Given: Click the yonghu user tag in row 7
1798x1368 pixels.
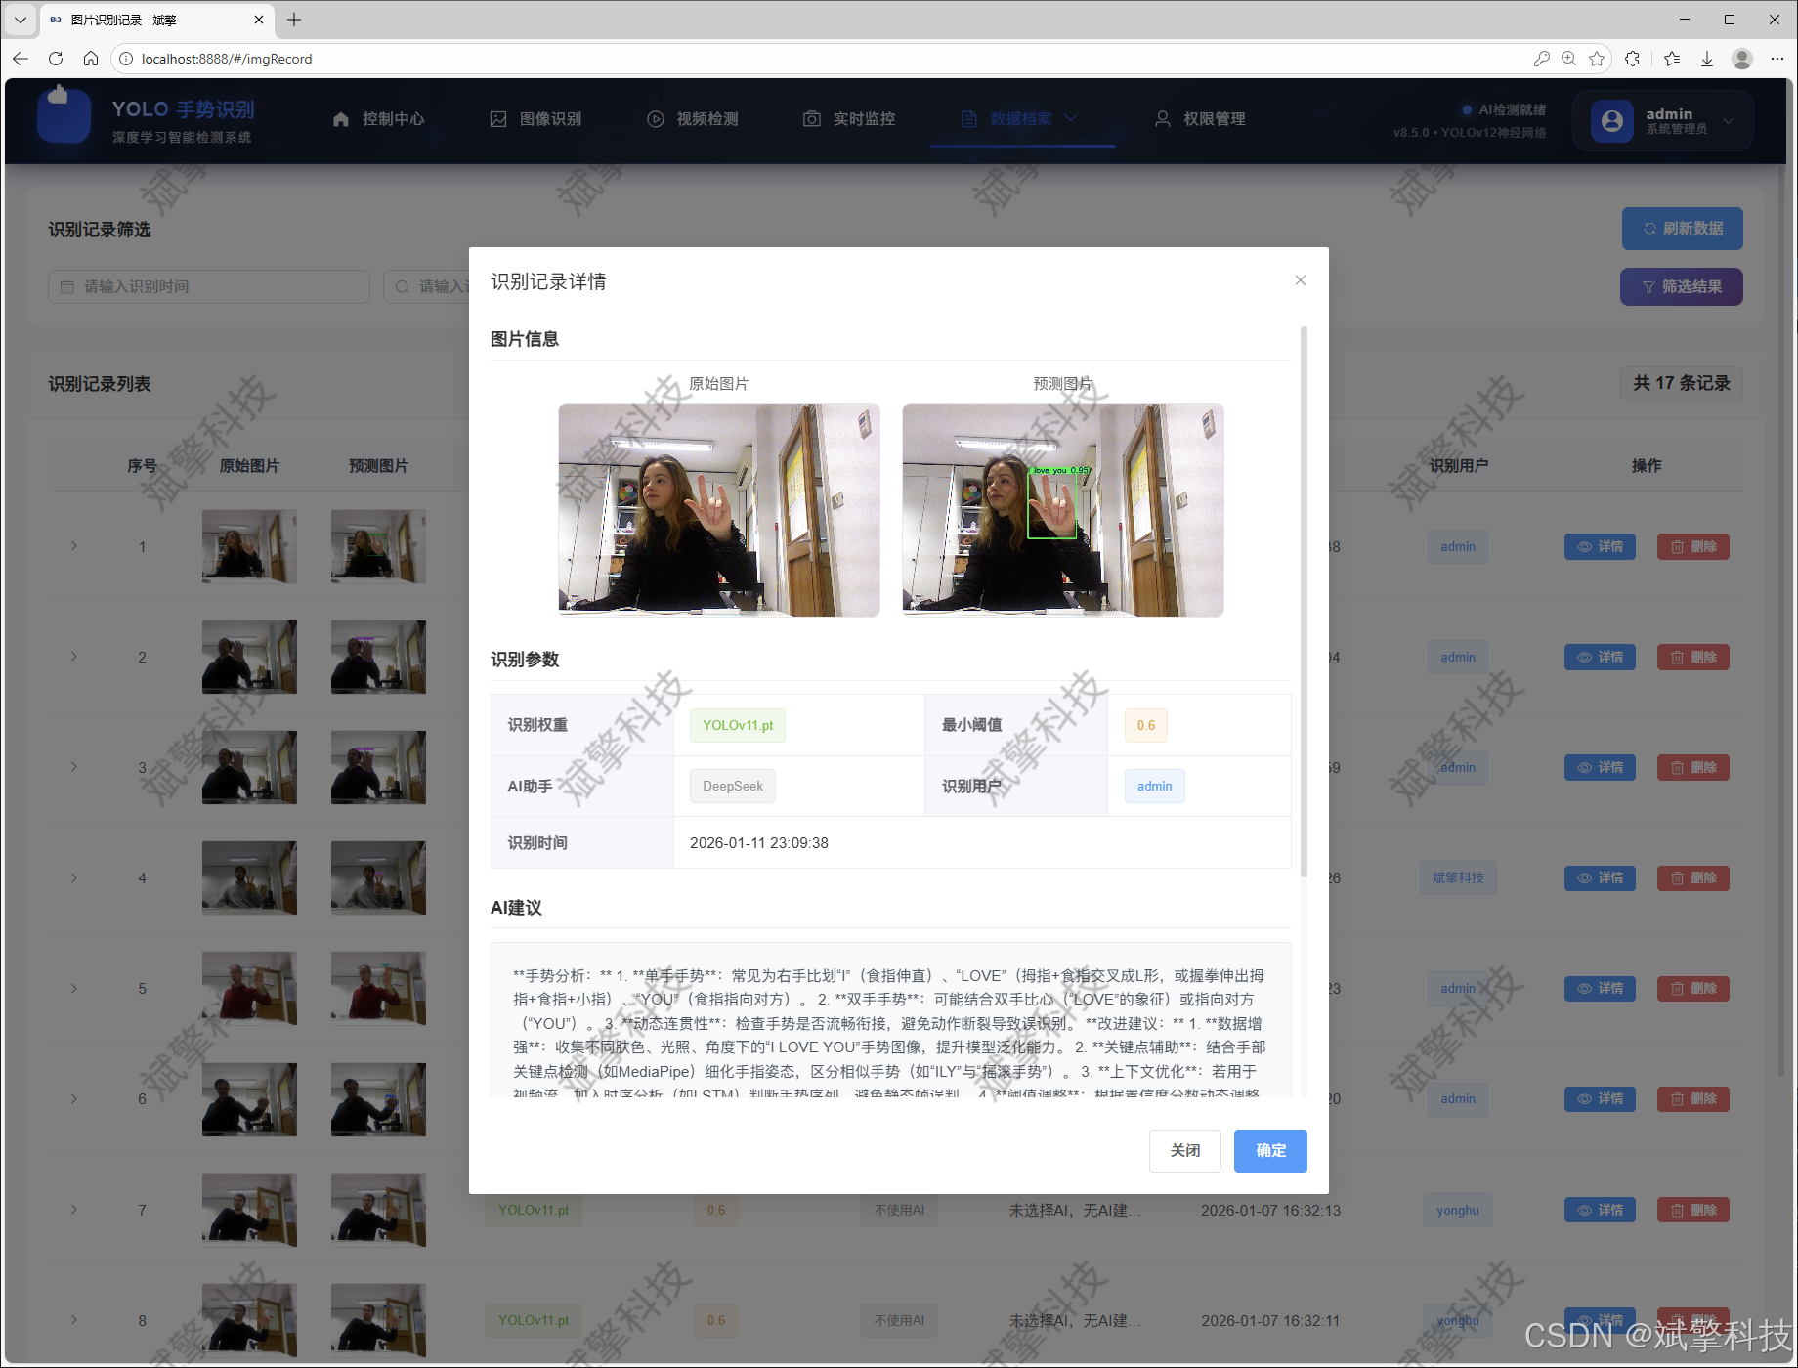Looking at the screenshot, I should click(x=1458, y=1210).
